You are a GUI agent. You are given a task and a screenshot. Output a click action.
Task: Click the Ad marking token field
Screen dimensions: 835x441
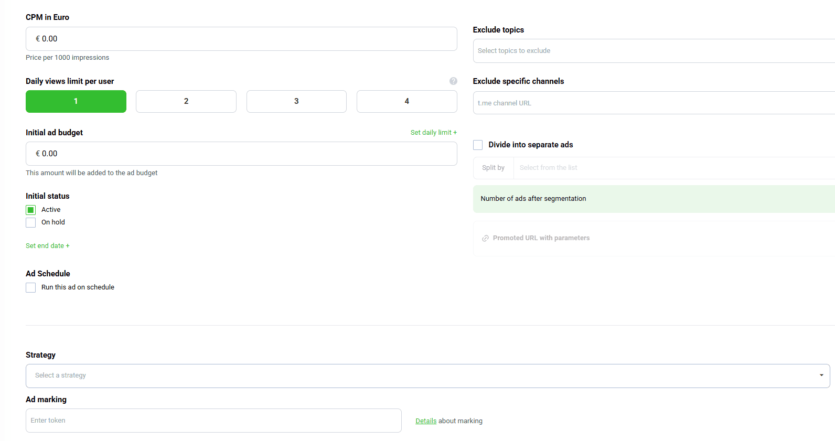[x=213, y=421]
